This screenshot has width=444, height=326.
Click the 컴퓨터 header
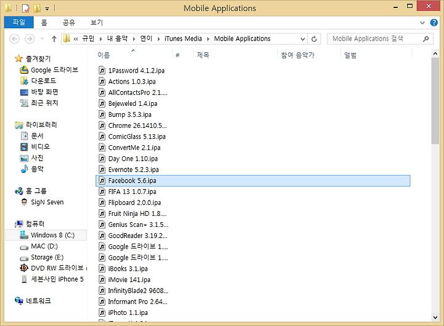tap(30, 224)
